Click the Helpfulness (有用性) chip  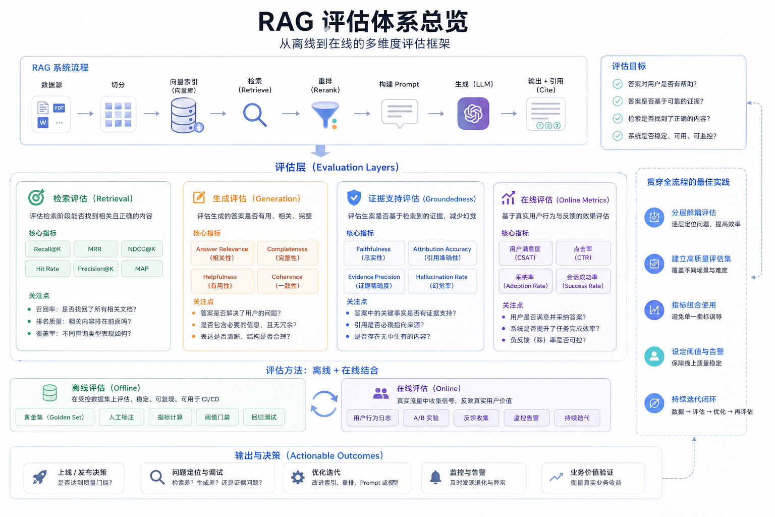[222, 281]
